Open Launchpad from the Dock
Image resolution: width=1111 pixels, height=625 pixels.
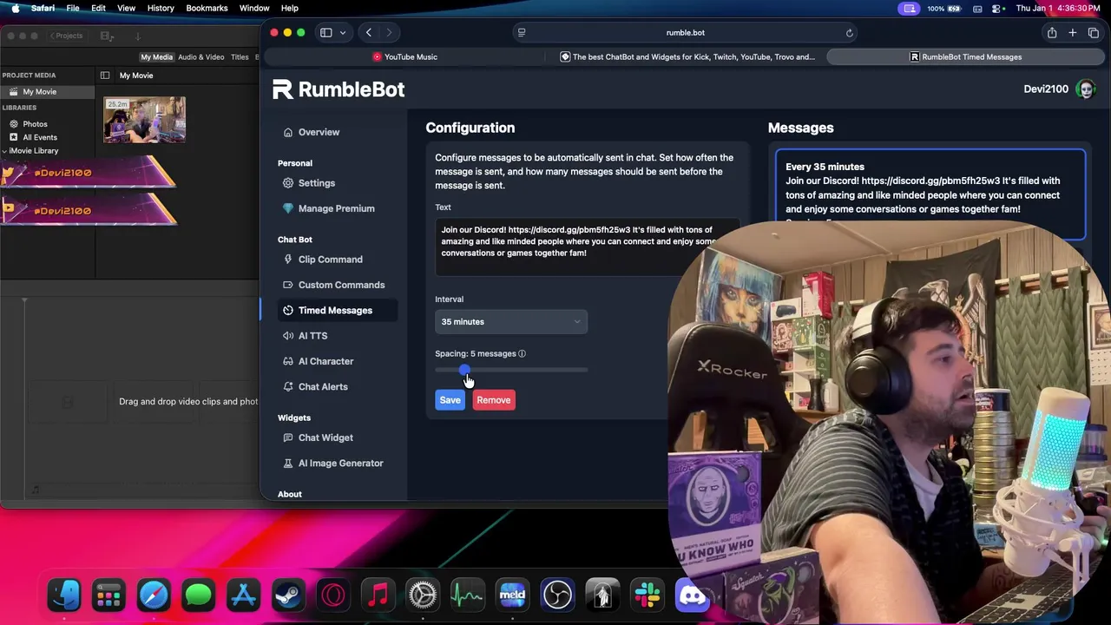point(108,595)
